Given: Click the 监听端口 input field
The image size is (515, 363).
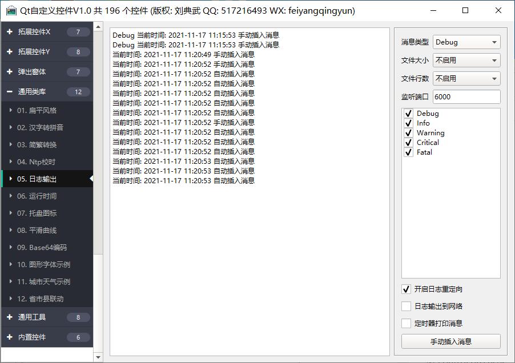Looking at the screenshot, I should (466, 97).
